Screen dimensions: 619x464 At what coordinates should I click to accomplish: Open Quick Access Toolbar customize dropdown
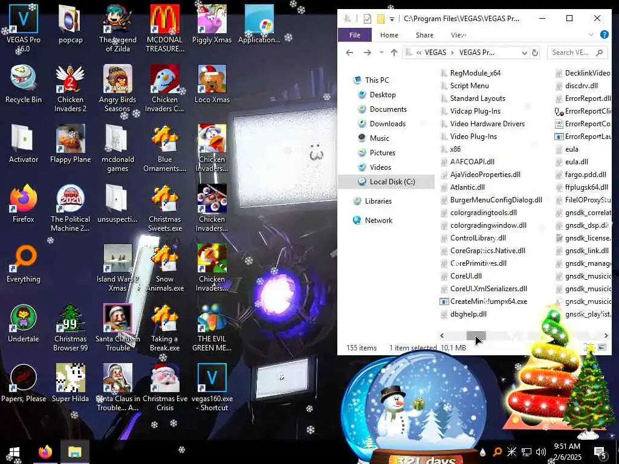point(392,19)
